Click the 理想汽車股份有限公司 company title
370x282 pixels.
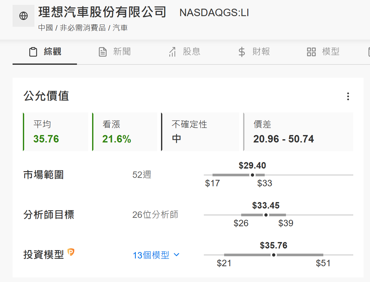(x=102, y=12)
